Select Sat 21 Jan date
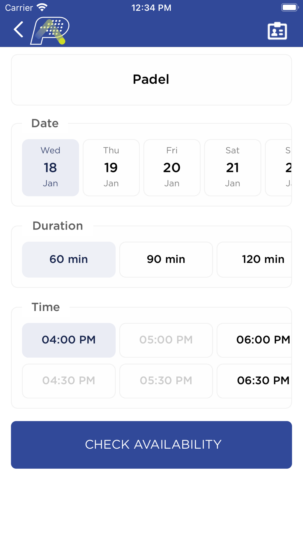Screen dimensions: 303x539 pyautogui.click(x=232, y=167)
